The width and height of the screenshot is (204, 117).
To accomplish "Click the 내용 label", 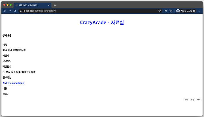I will point(5,89).
